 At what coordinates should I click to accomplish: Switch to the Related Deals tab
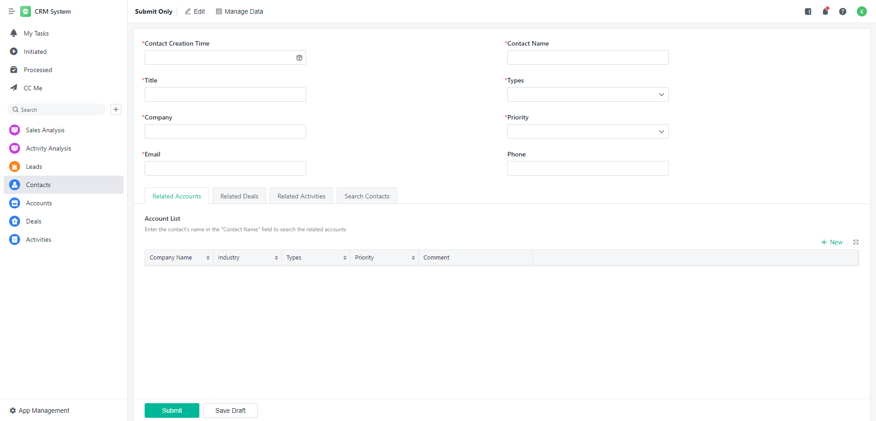[239, 196]
